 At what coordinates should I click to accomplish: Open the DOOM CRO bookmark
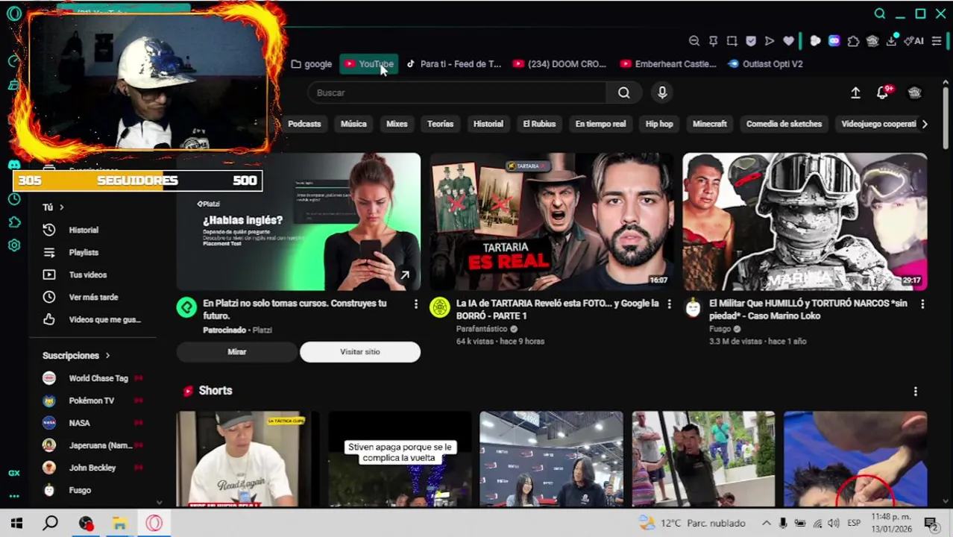tap(560, 64)
